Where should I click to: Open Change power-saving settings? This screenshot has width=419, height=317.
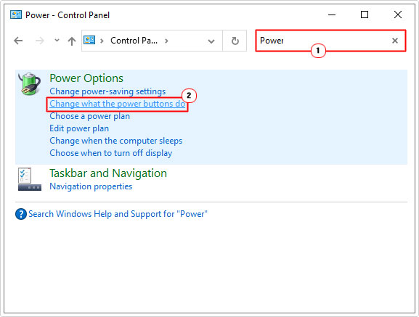[x=107, y=91]
